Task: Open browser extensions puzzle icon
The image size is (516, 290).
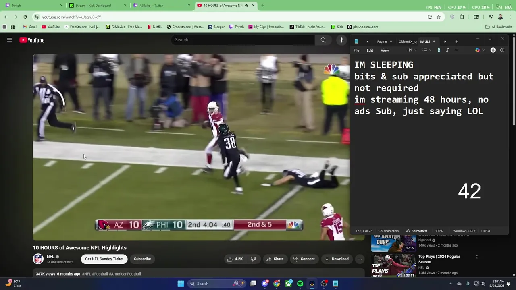Action: tap(462, 17)
